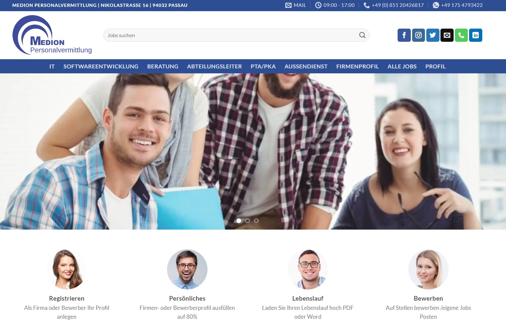
Task: Call the +49 (0) 851 20426817 number
Action: (x=394, y=5)
